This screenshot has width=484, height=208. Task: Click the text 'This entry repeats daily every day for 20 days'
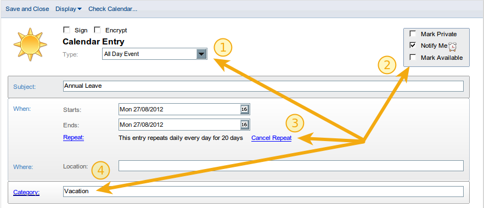181,138
